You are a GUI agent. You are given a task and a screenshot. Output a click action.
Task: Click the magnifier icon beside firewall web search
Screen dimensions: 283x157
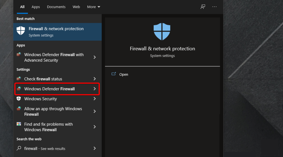[19, 148]
